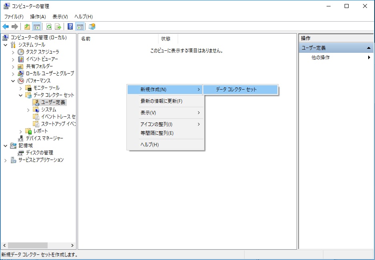
Task: Select Task Scheduler (タスク スケジューラ) in tree
Action: click(x=42, y=52)
